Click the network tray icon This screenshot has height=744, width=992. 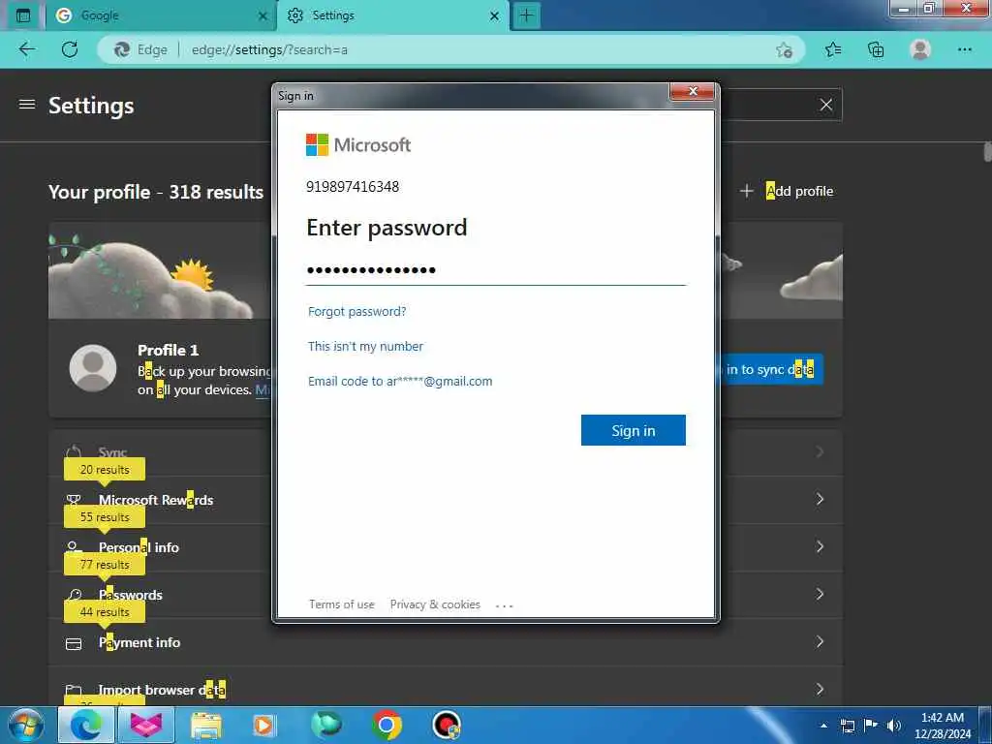[x=848, y=726]
